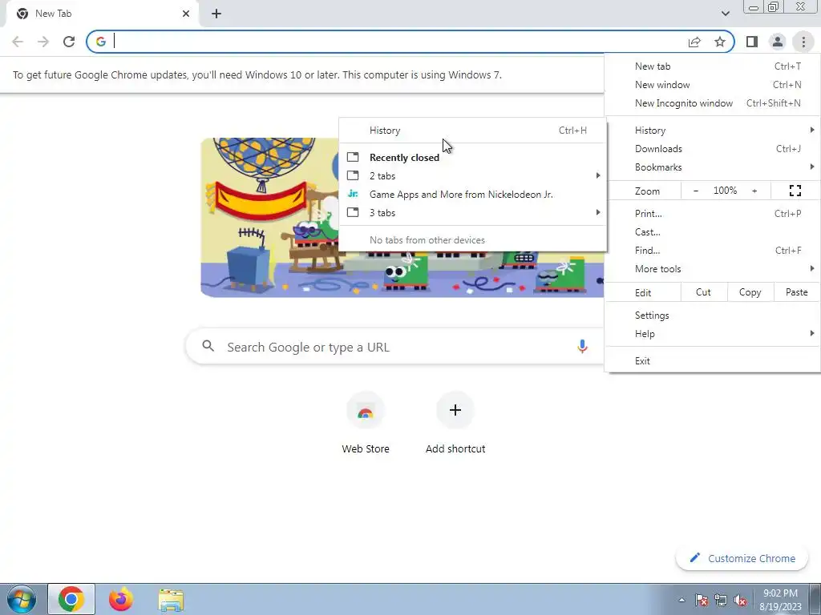Click the Google G icon in address bar
Image resolution: width=821 pixels, height=615 pixels.
tap(100, 42)
